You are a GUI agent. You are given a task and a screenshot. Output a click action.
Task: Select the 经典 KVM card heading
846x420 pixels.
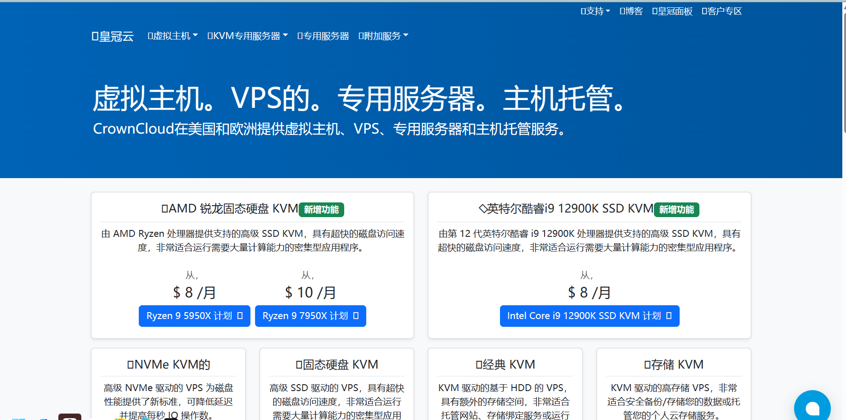tap(505, 364)
